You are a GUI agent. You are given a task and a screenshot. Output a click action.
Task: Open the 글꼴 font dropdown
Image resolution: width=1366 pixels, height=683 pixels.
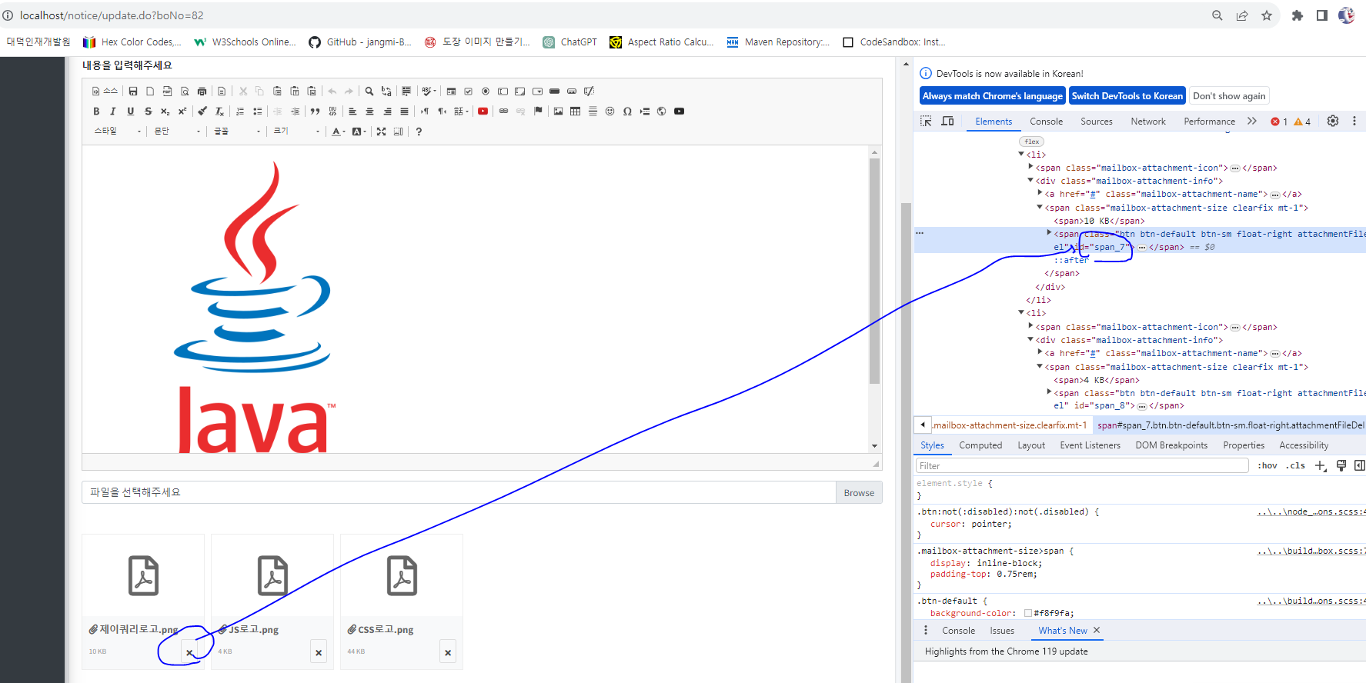(237, 132)
